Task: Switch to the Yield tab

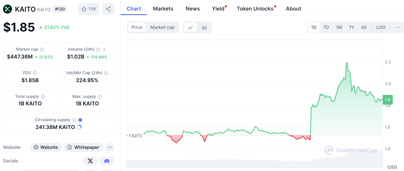Action: [x=218, y=9]
